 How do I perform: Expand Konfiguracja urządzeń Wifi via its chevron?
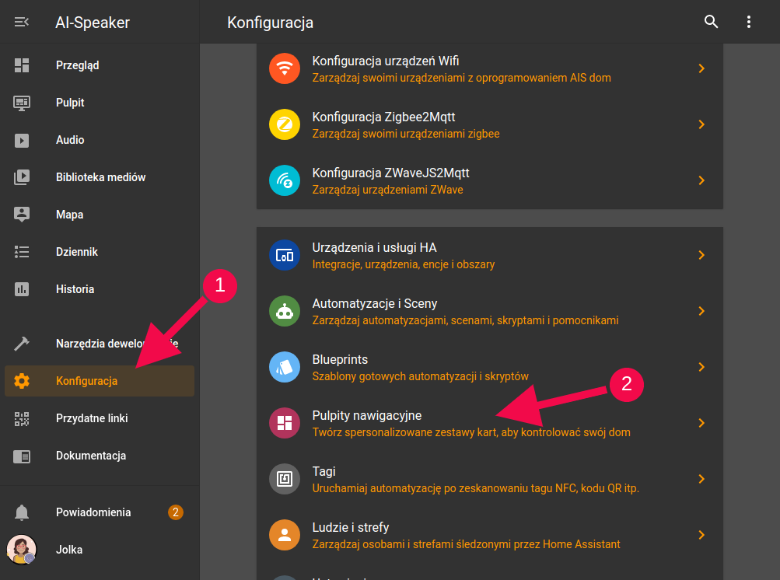(701, 68)
